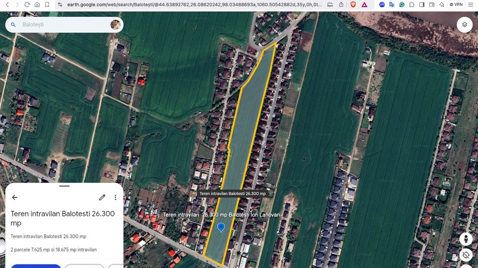478x268 pixels.
Task: Open the Grammarly extension icon
Action: (402, 5)
